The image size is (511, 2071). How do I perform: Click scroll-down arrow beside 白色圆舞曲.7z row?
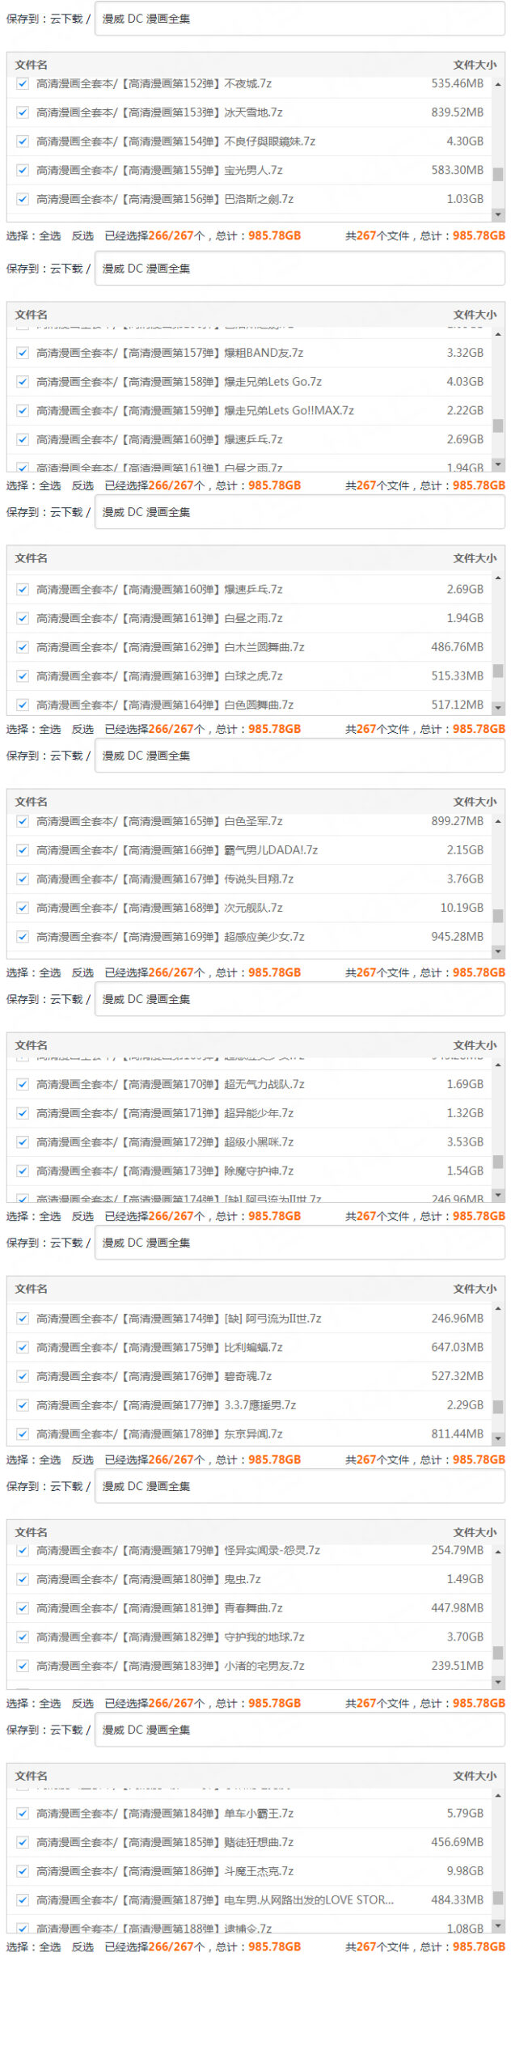(498, 708)
